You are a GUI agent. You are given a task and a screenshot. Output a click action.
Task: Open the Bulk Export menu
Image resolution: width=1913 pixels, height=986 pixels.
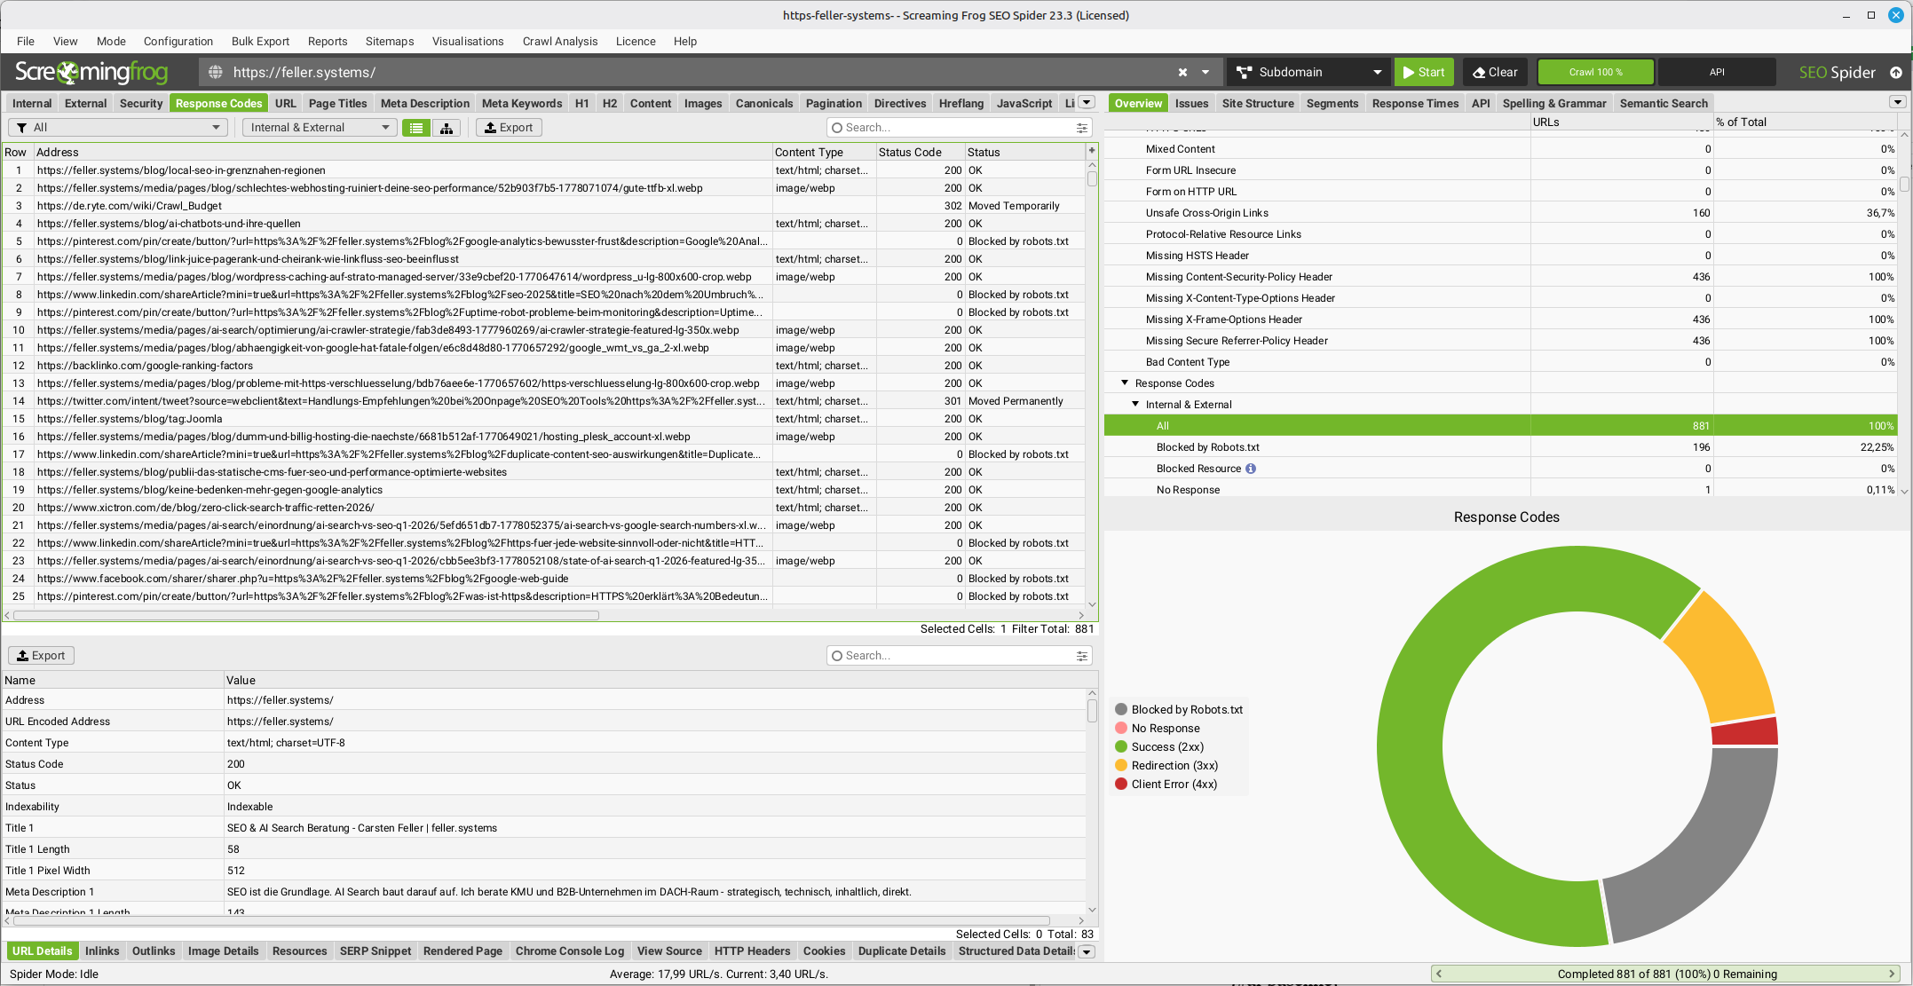click(x=260, y=41)
